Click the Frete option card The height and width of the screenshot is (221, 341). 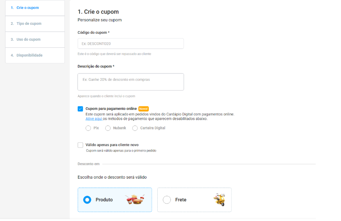coord(194,200)
